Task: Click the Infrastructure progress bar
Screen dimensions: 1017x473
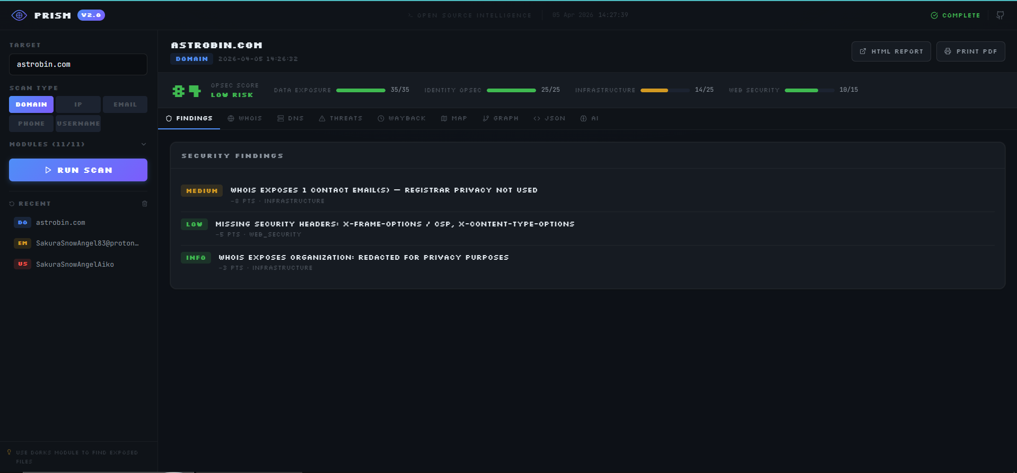Action: pyautogui.click(x=665, y=90)
